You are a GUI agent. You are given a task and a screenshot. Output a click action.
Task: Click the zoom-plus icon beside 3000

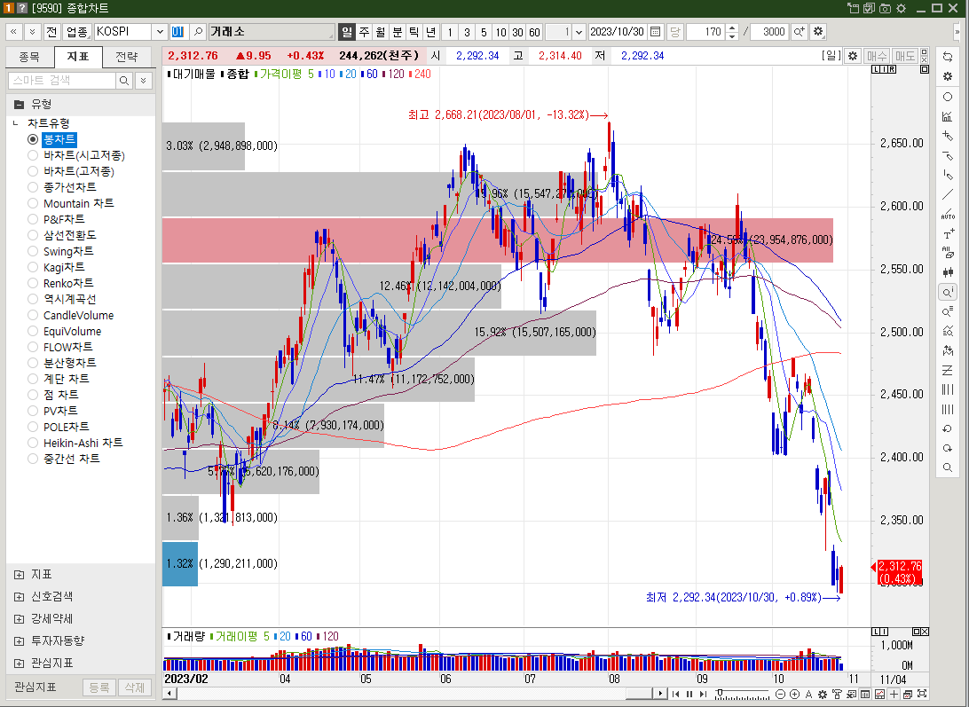click(x=799, y=32)
